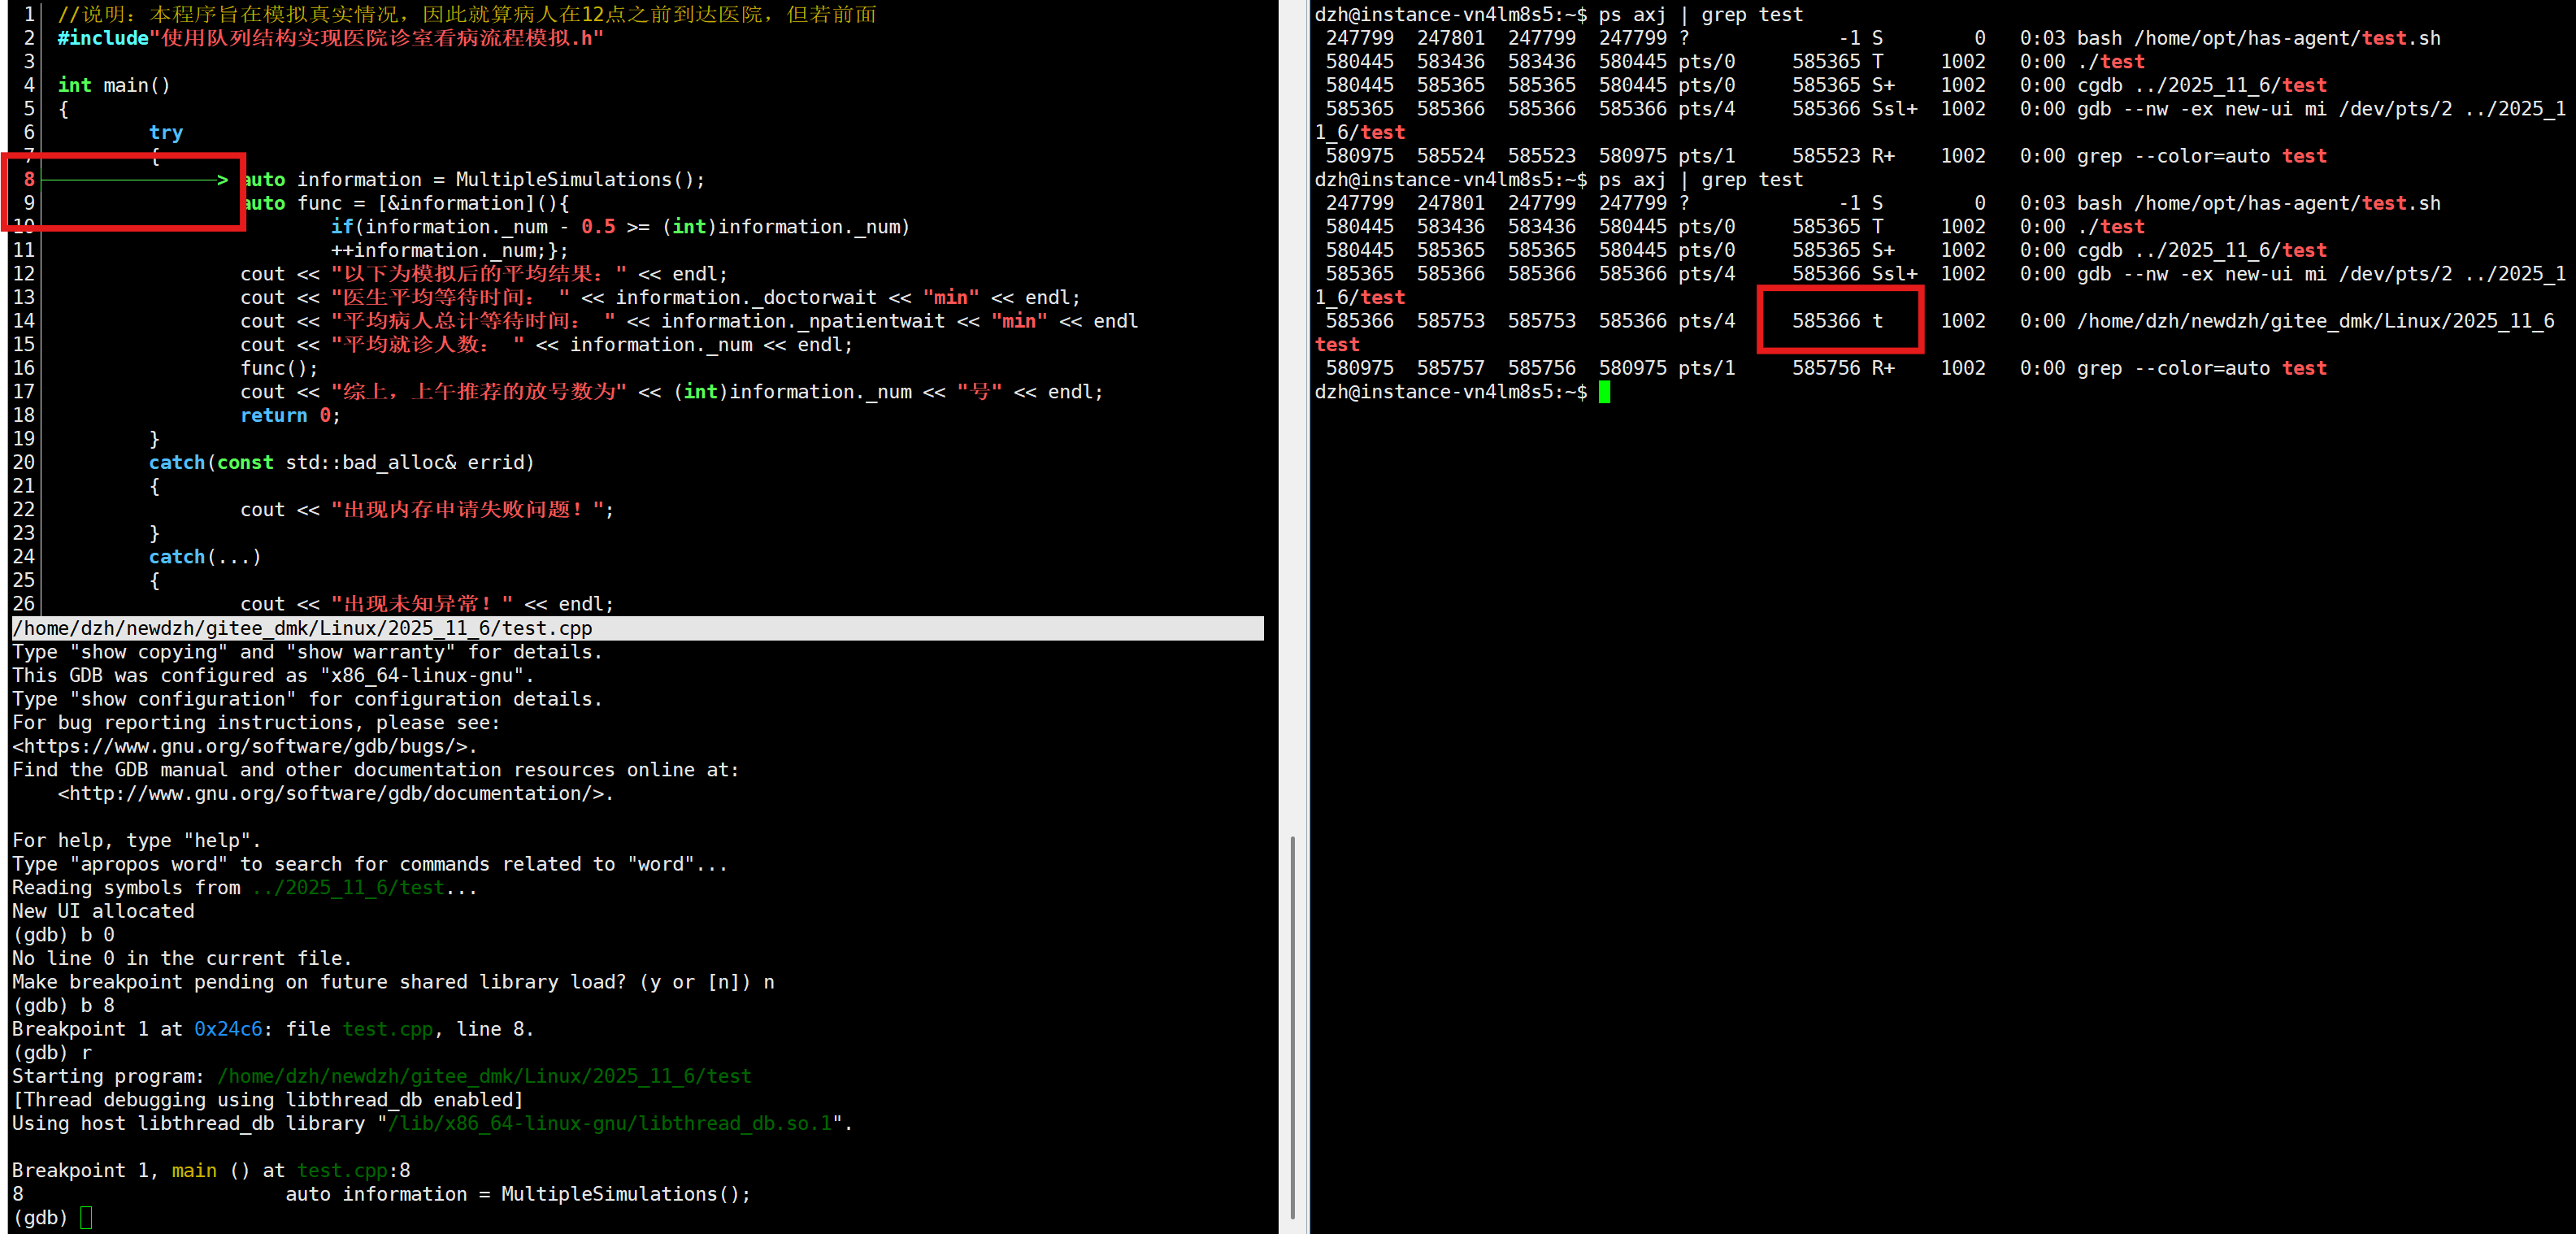Click the libthread_db.so.1 library path
This screenshot has height=1234, width=2576.
point(610,1123)
